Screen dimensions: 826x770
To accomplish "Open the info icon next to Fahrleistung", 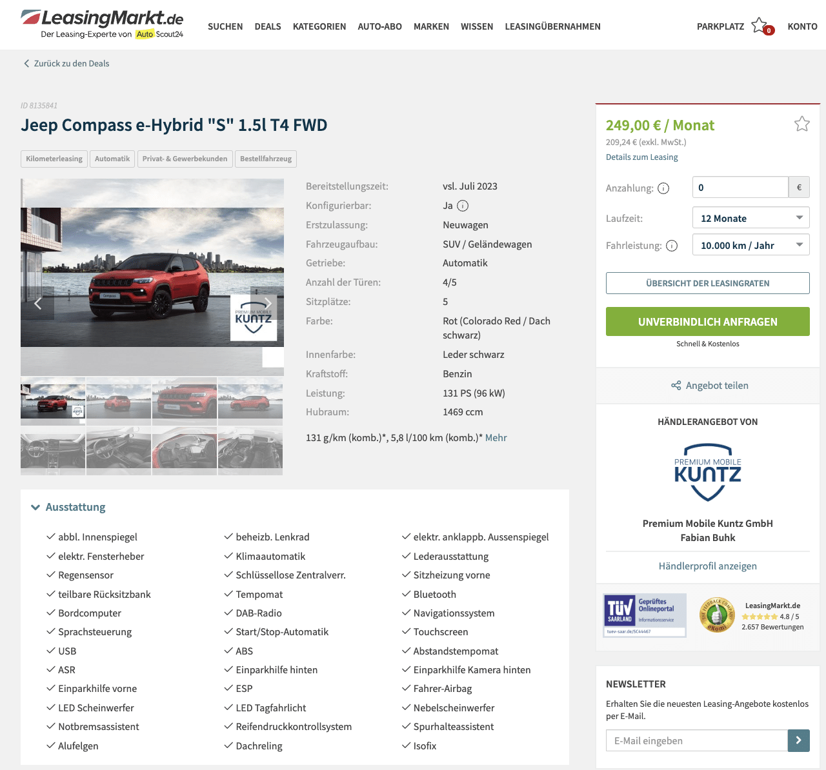I will [x=672, y=246].
